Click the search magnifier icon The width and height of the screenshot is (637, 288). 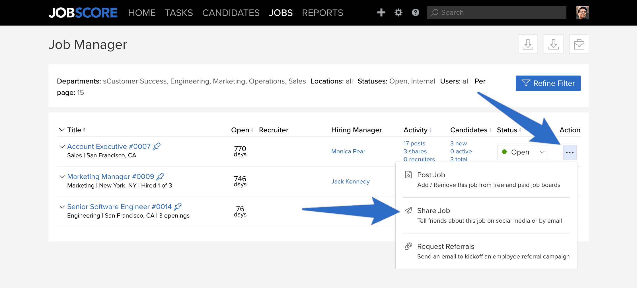click(434, 12)
